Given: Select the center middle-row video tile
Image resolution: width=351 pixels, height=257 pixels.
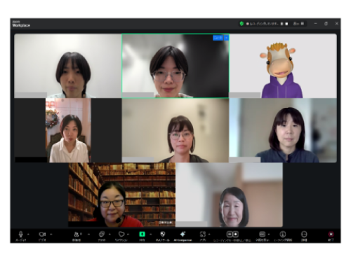Looking at the screenshot, I should click(x=175, y=130).
